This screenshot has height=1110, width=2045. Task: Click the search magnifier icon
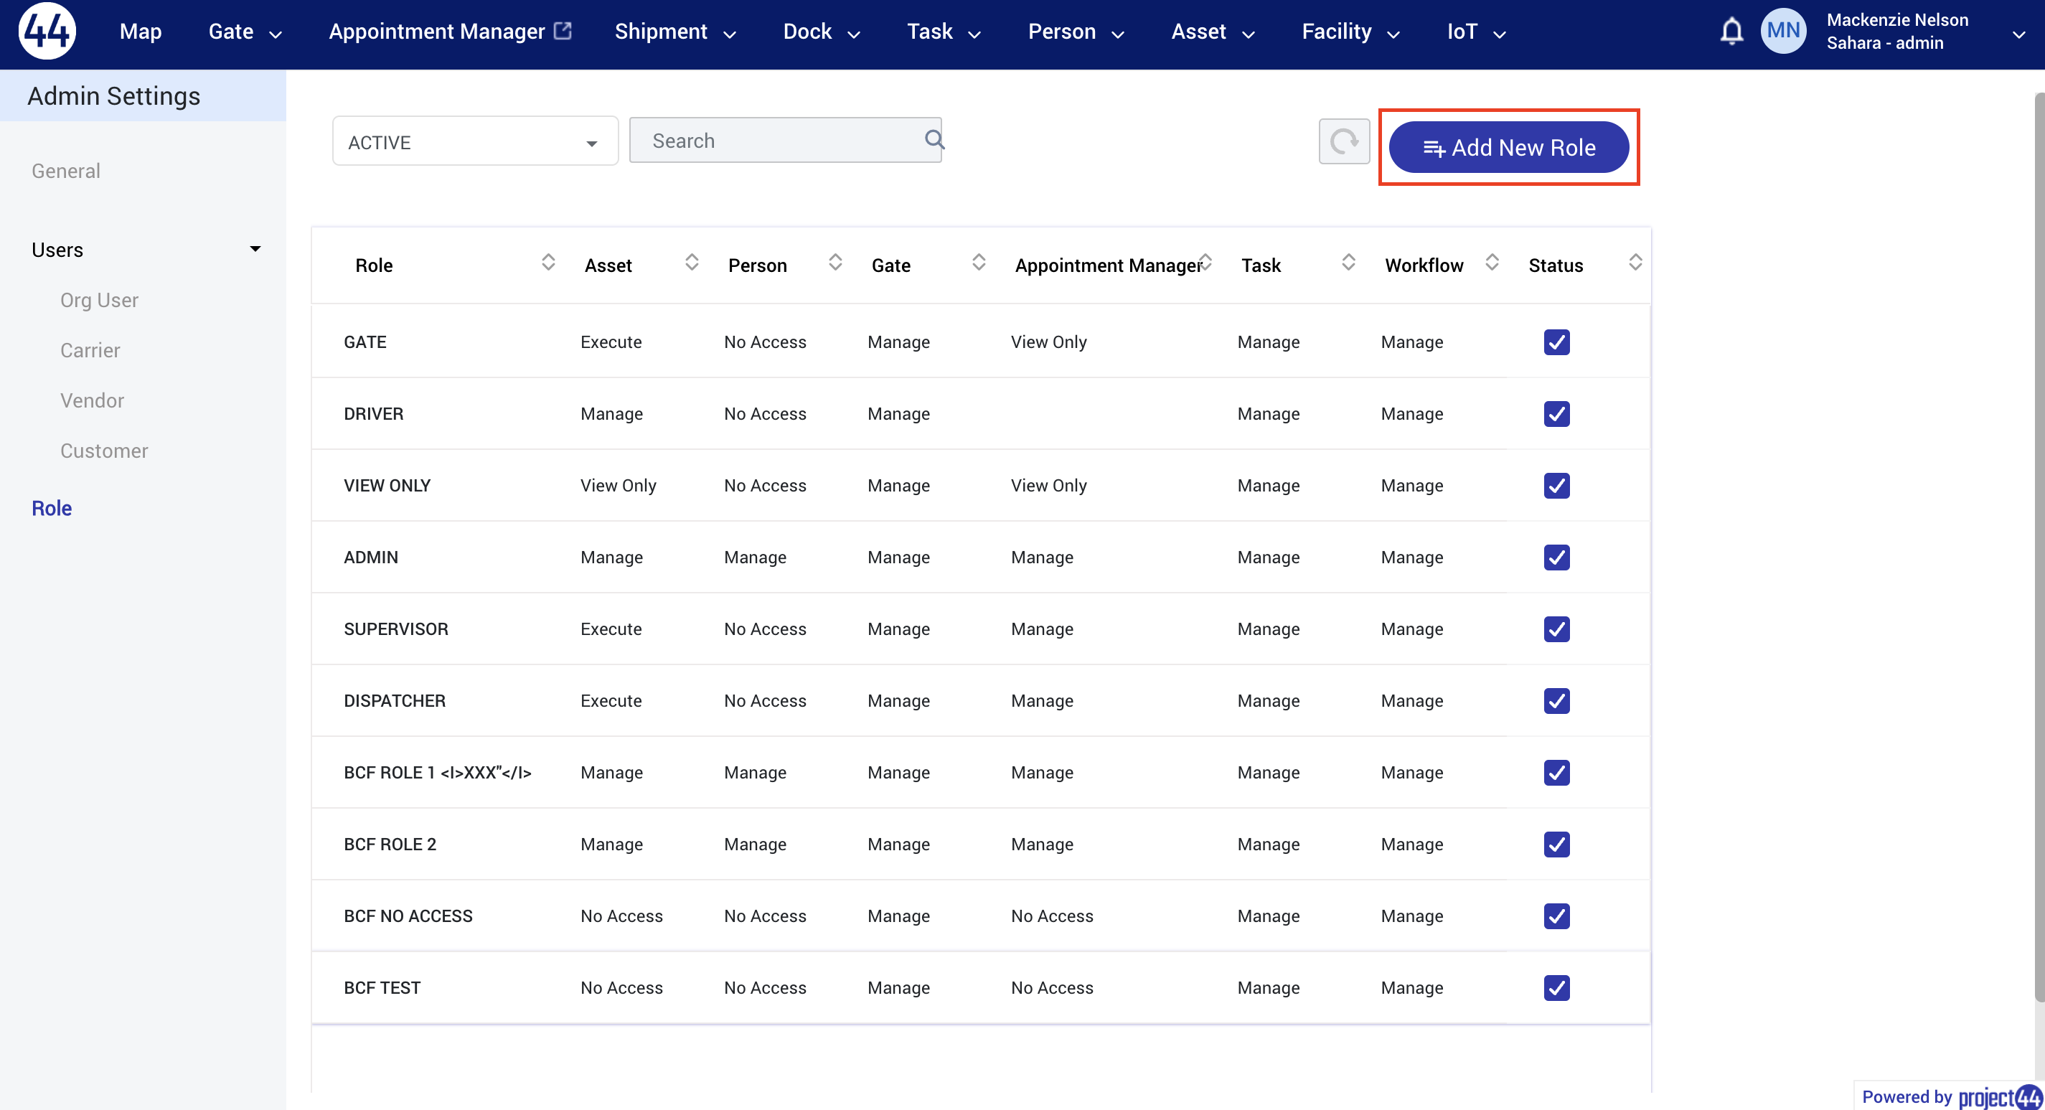coord(934,140)
